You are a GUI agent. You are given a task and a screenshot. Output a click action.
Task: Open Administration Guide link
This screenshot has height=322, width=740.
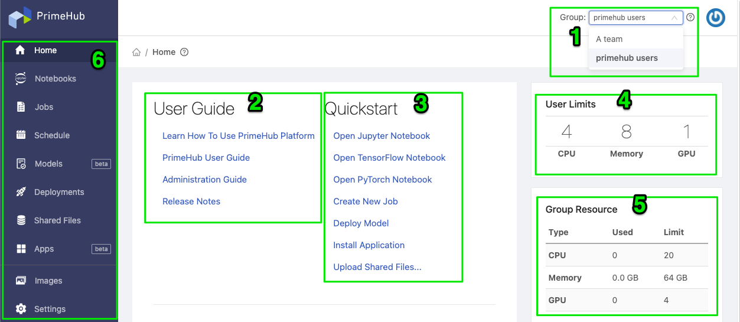coord(204,180)
